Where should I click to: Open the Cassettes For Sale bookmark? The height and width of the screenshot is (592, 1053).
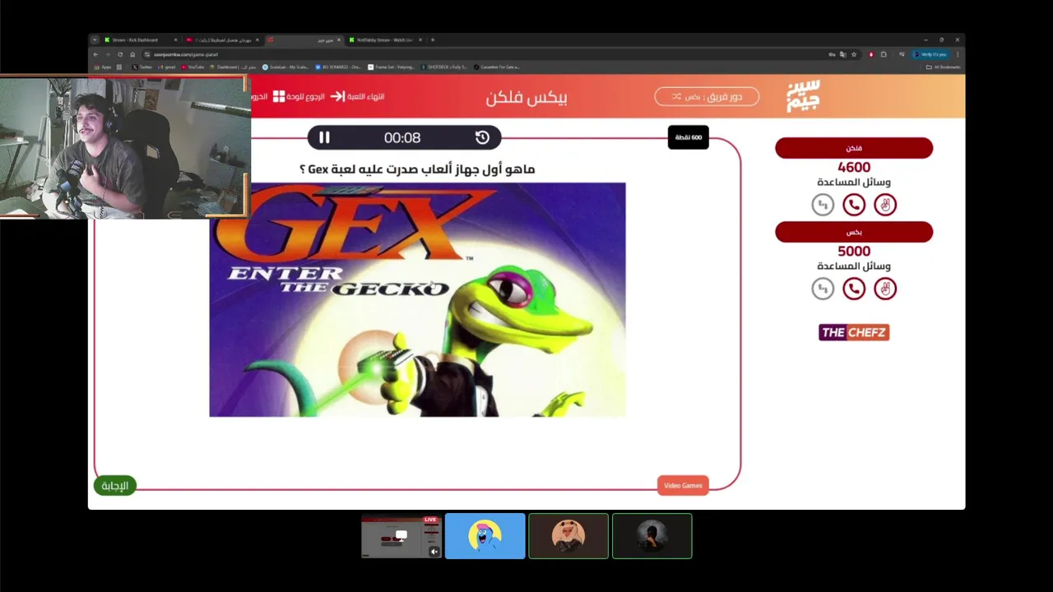(498, 67)
